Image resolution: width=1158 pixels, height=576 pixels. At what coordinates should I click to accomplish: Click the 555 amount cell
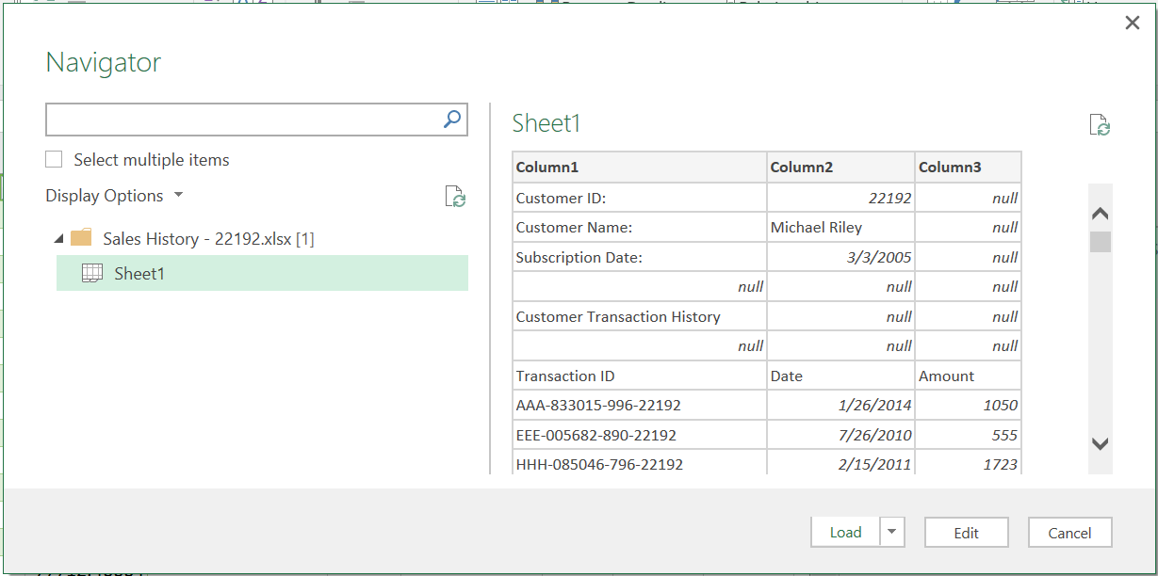968,435
